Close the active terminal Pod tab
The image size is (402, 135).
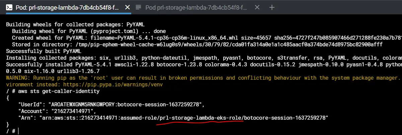[x=126, y=7]
